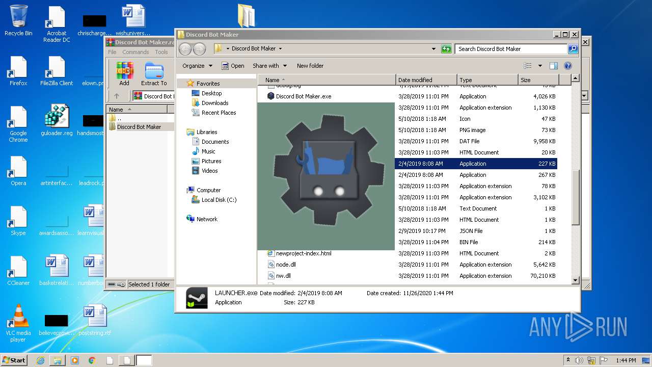The height and width of the screenshot is (367, 652).
Task: Open Google Chrome desktop shortcut
Action: (x=18, y=124)
